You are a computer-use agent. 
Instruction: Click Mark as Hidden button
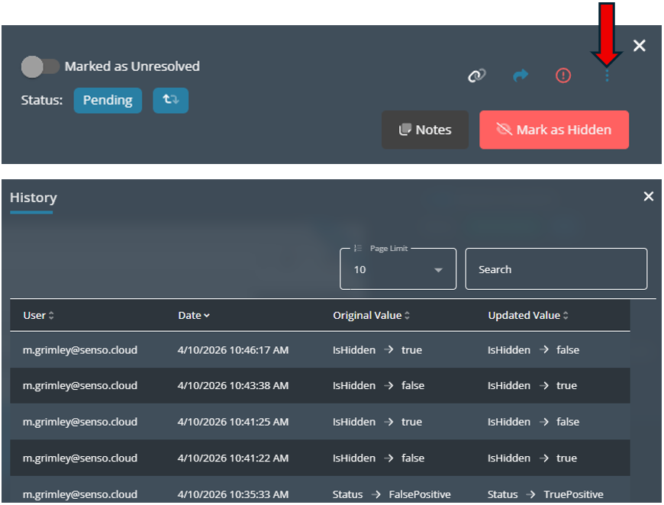pos(554,130)
